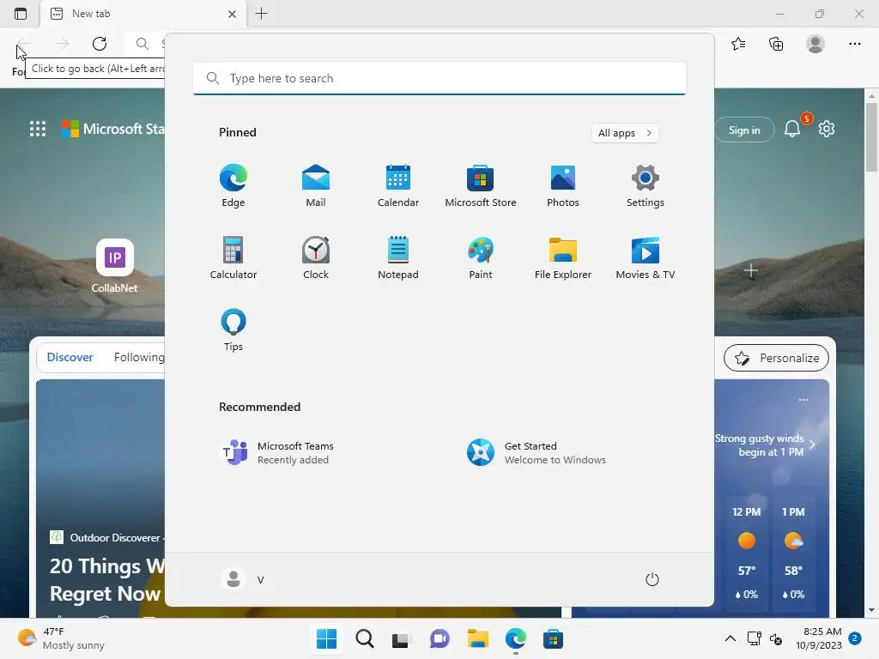879x659 pixels.
Task: Add a quick link with plus
Action: [x=750, y=271]
